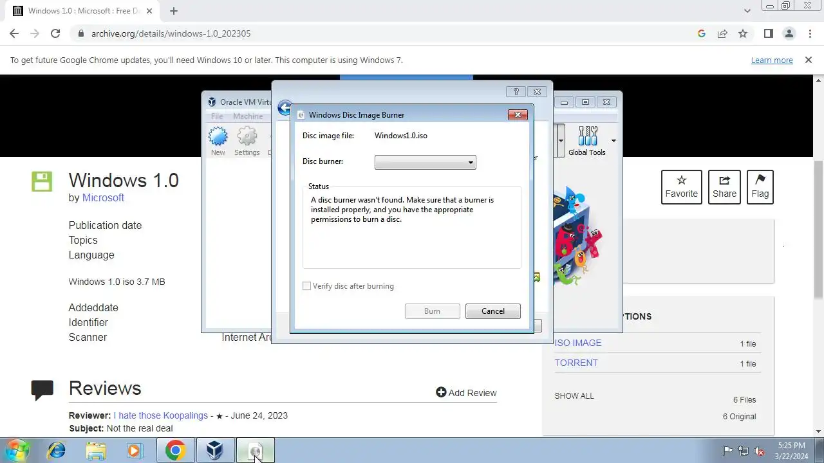Open Windows Media Player from taskbar

[x=135, y=451]
